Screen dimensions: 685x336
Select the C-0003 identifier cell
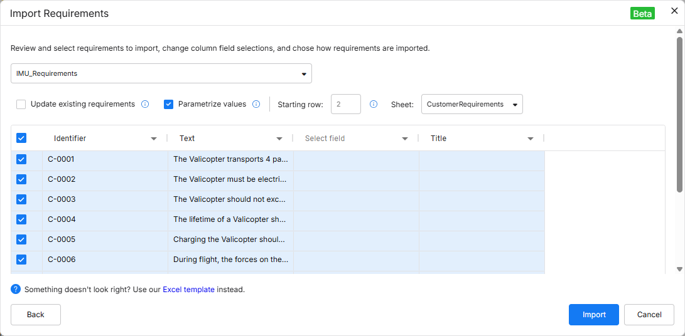pos(105,199)
